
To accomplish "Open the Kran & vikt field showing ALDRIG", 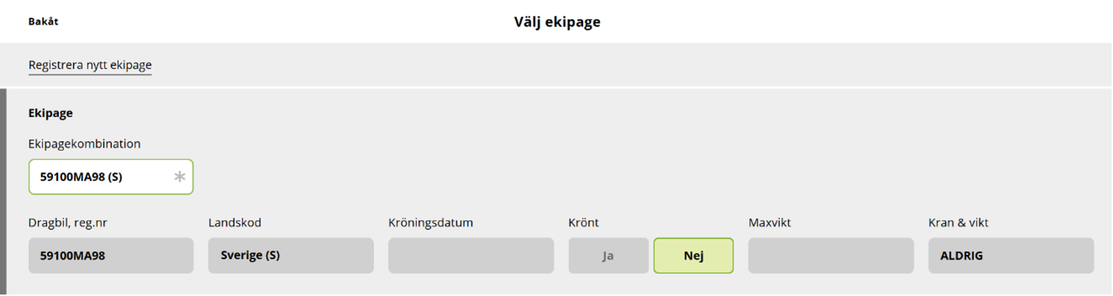I will [x=1011, y=255].
